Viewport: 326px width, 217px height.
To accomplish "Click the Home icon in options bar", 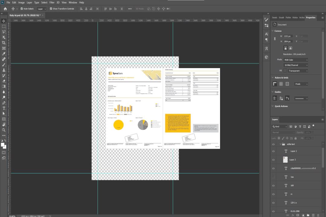I will 5,9.
